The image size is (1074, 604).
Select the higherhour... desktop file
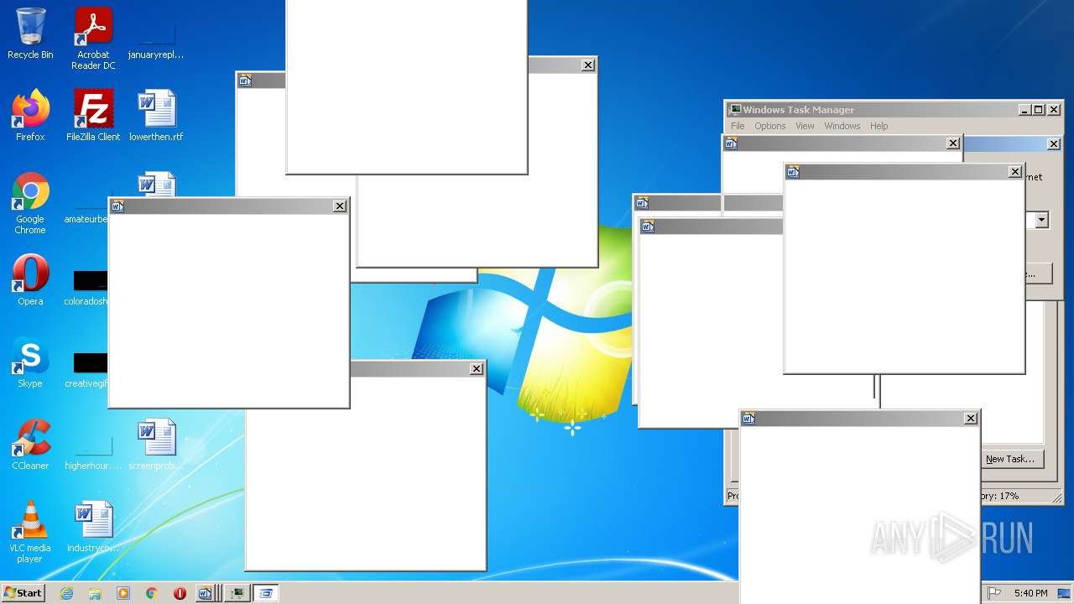click(93, 453)
